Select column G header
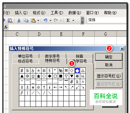 (106, 34)
